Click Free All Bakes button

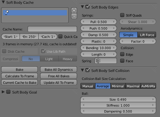(x=59, y=76)
